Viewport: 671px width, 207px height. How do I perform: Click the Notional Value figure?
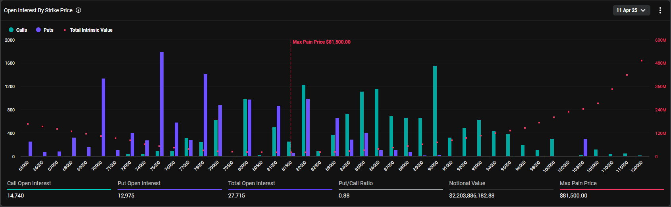point(472,195)
